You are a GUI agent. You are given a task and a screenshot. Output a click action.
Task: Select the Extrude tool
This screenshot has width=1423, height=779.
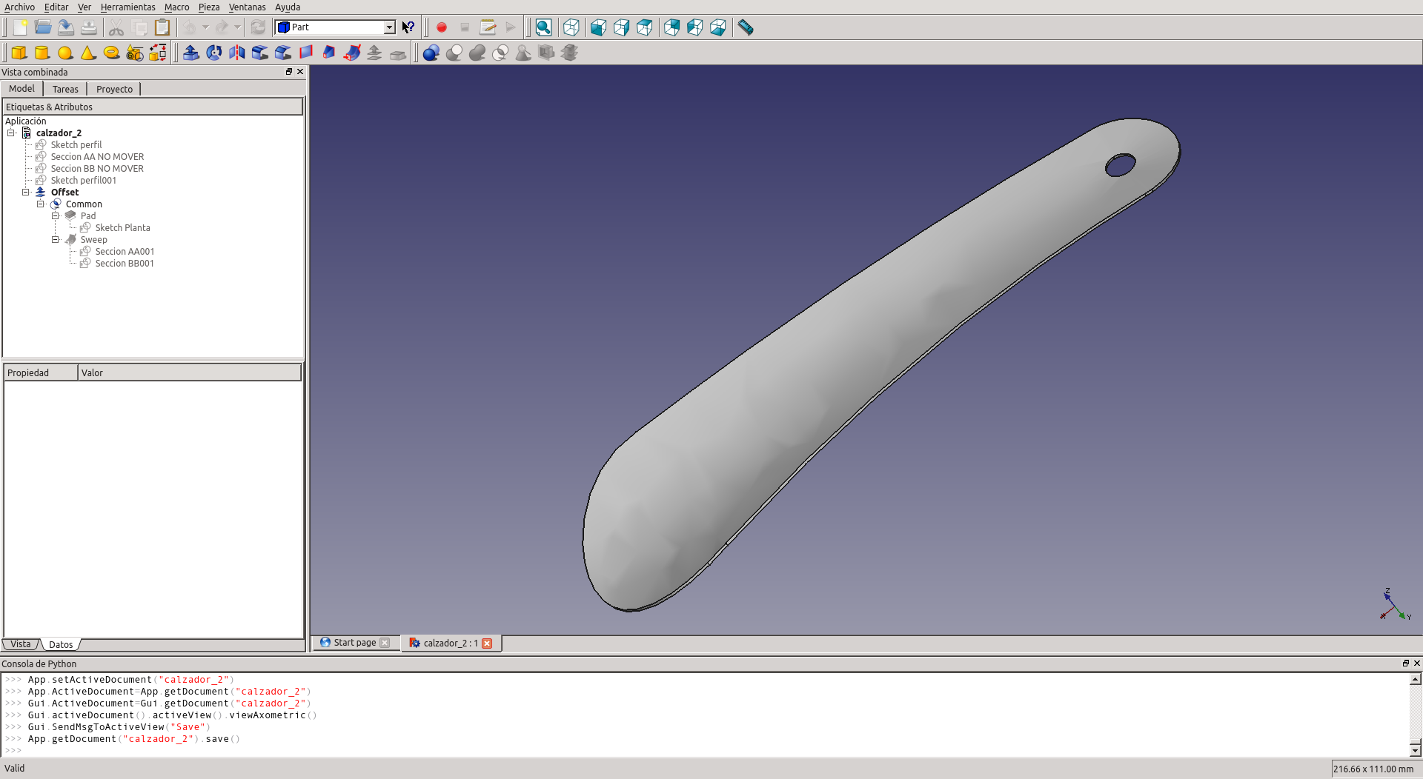191,53
